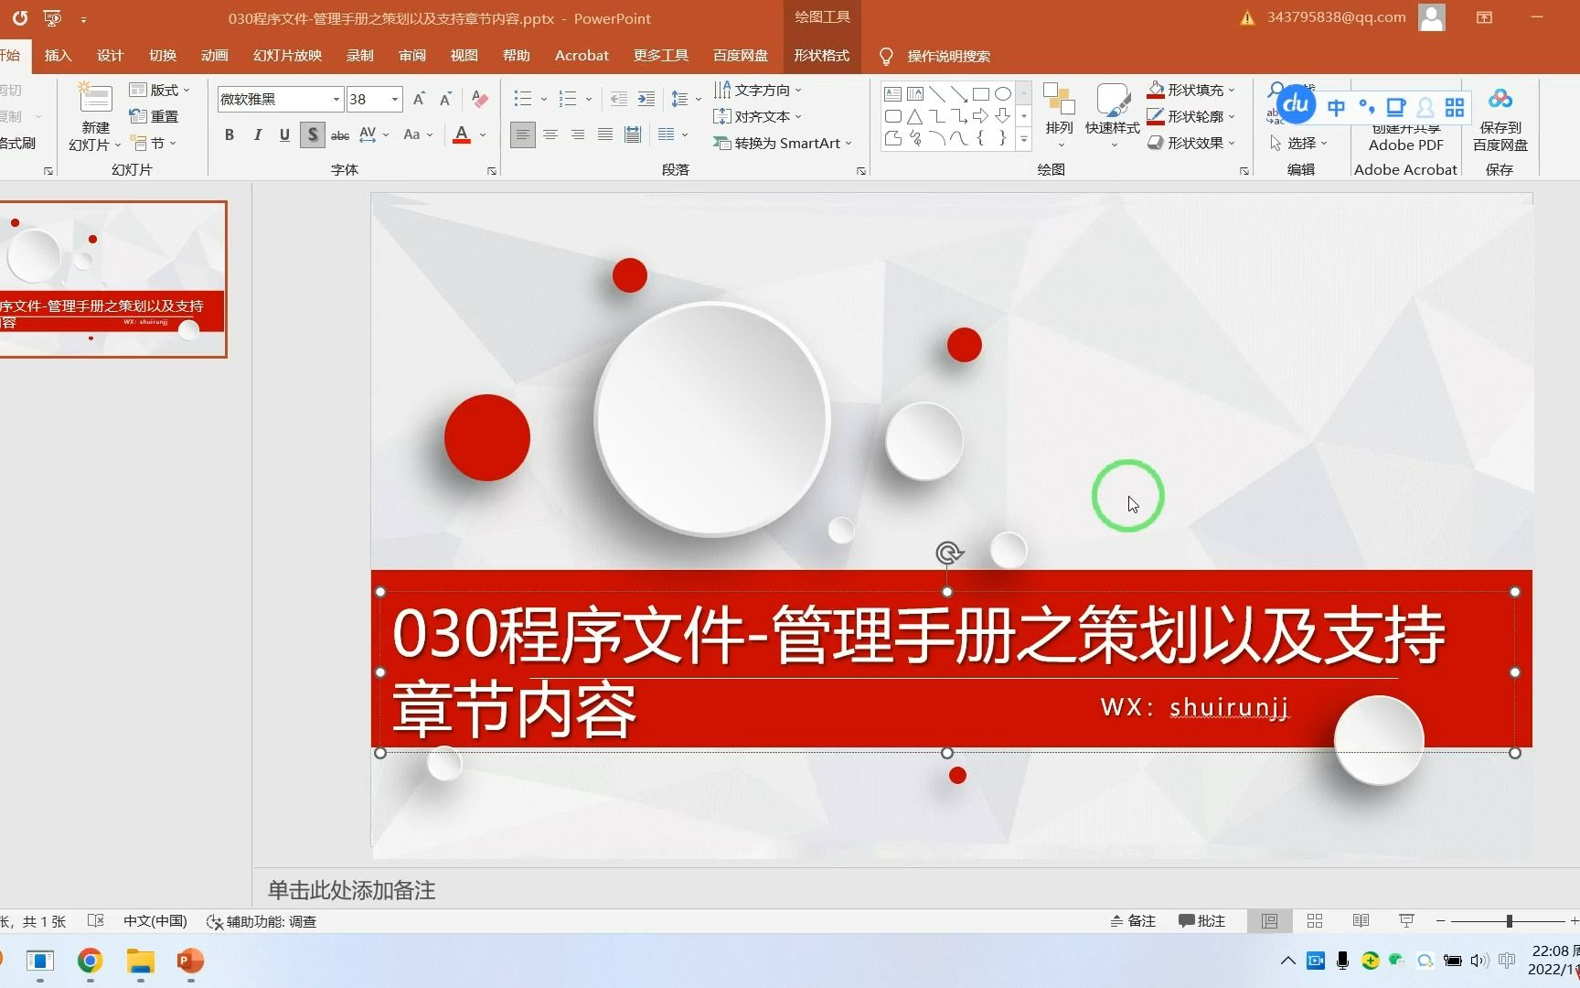The width and height of the screenshot is (1580, 988).
Task: Toggle Strikethrough (abc) formatting
Action: pyautogui.click(x=340, y=135)
